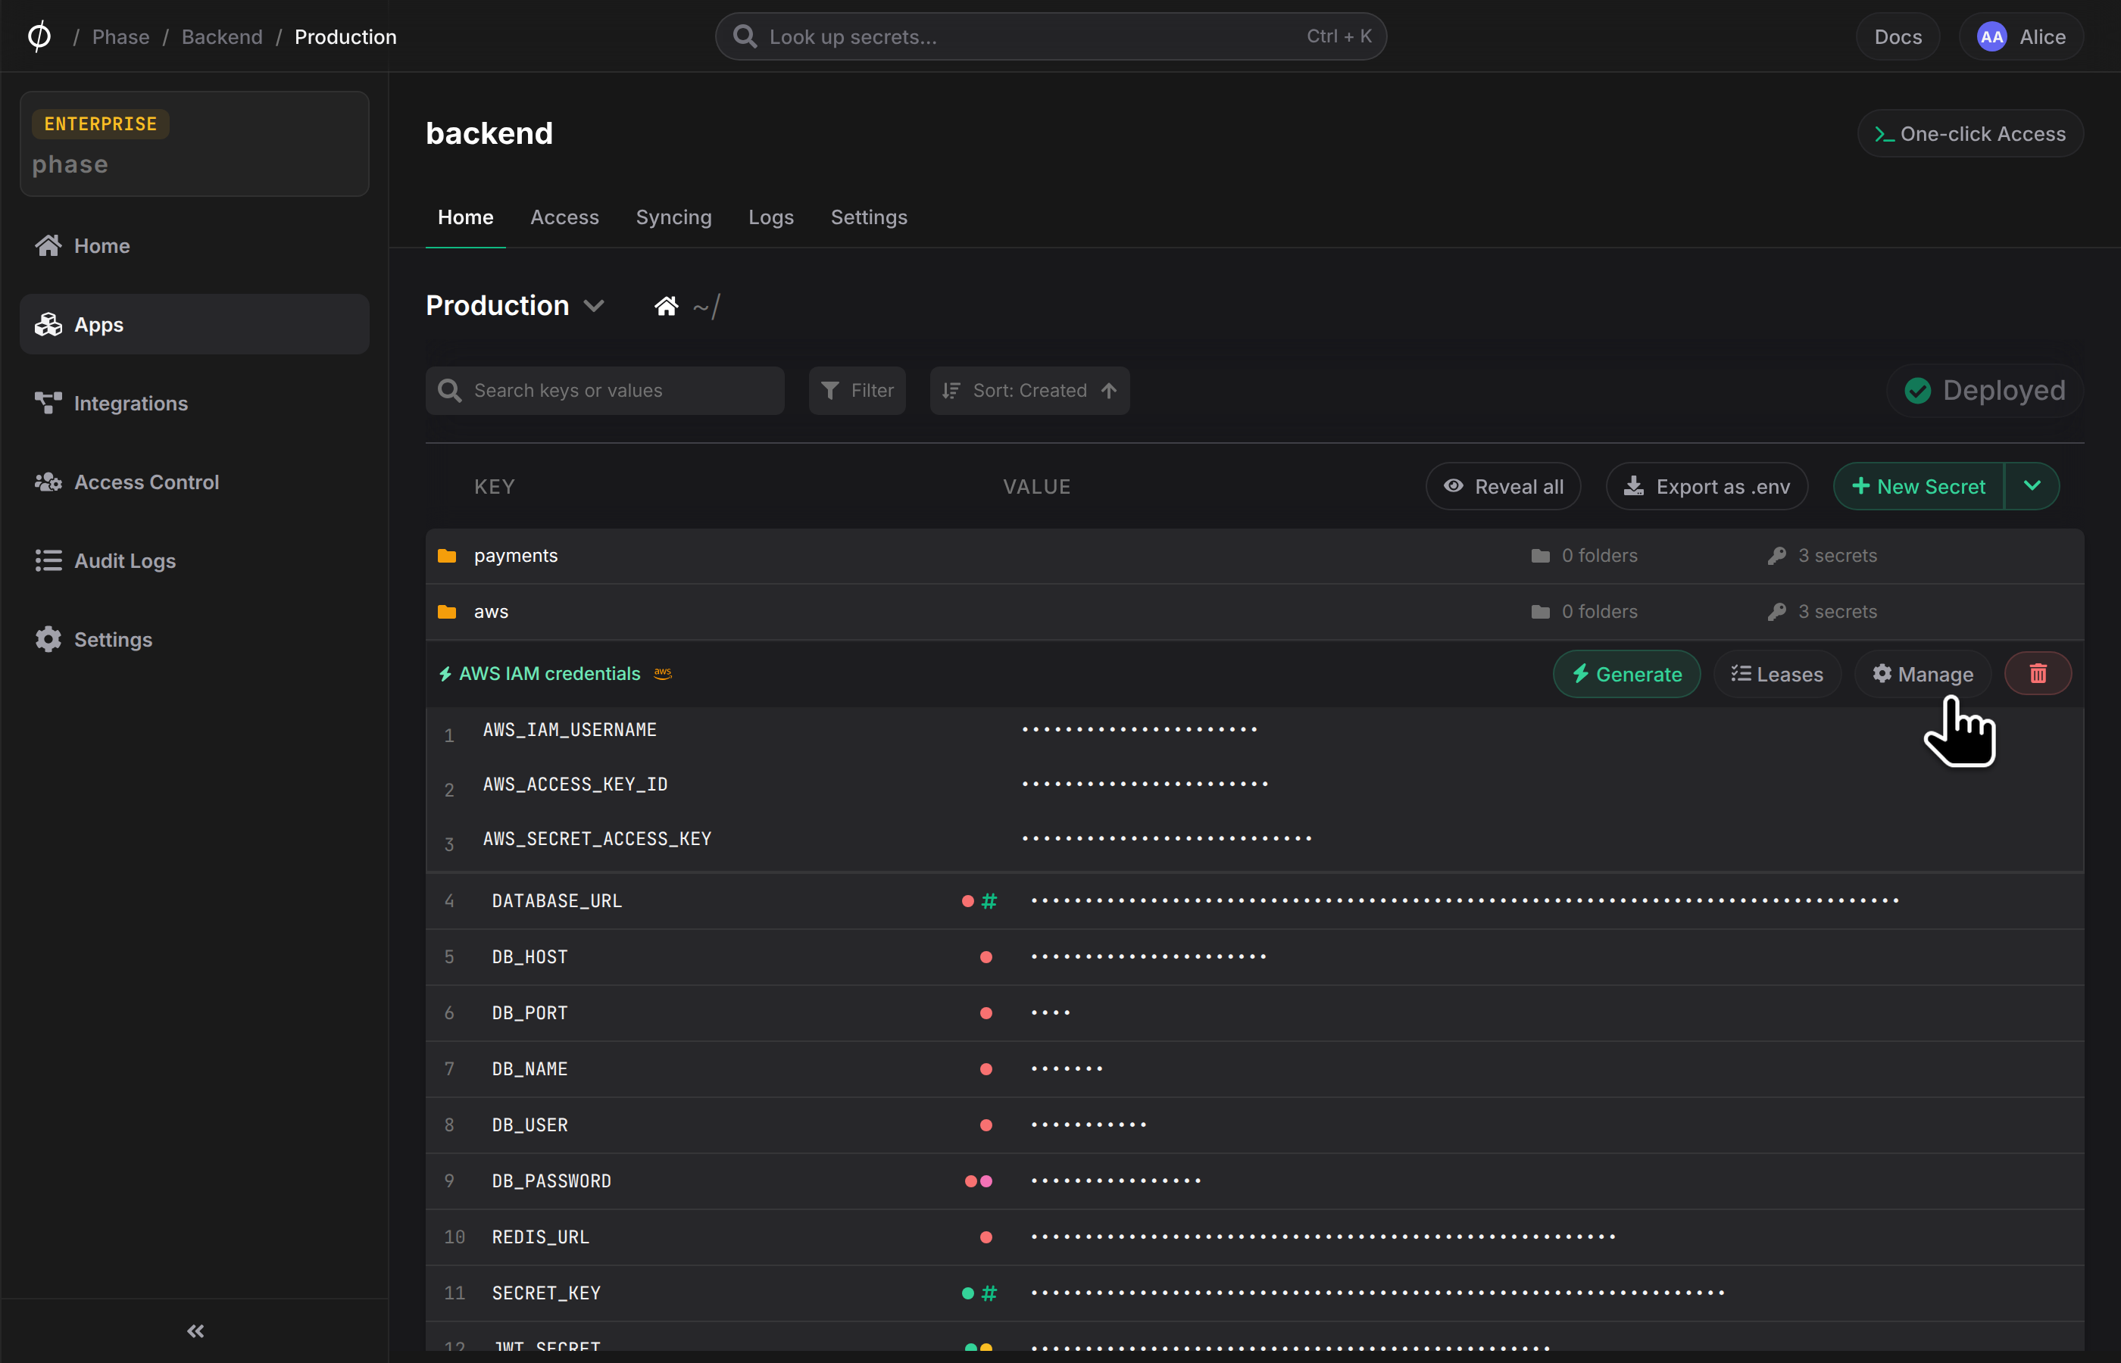Click the hash icon on DATABASE_URL row
2121x1363 pixels.
[x=989, y=900]
